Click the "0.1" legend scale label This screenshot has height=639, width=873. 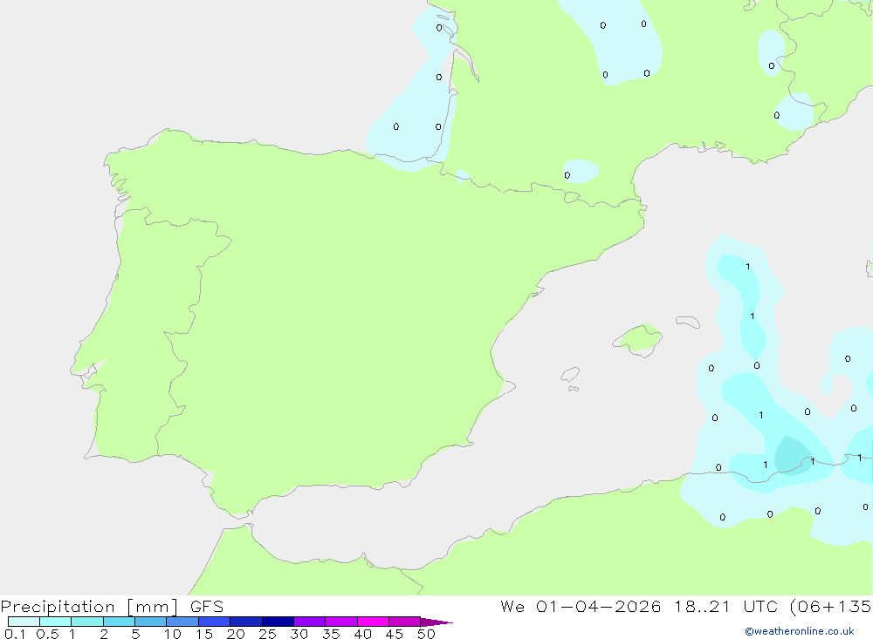pos(15,634)
